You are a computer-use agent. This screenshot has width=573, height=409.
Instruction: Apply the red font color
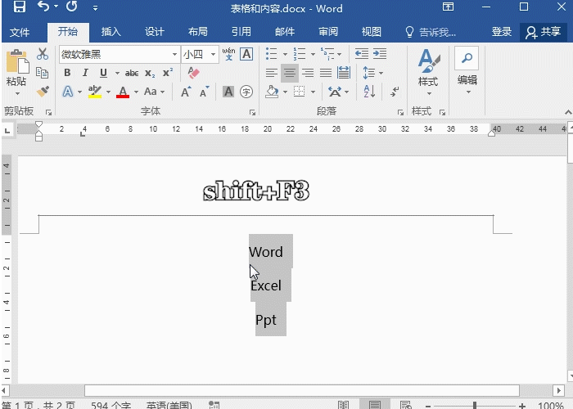pos(123,92)
